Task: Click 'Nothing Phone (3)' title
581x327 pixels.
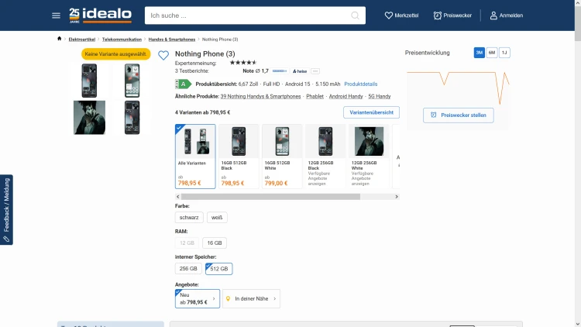Action: [x=205, y=53]
